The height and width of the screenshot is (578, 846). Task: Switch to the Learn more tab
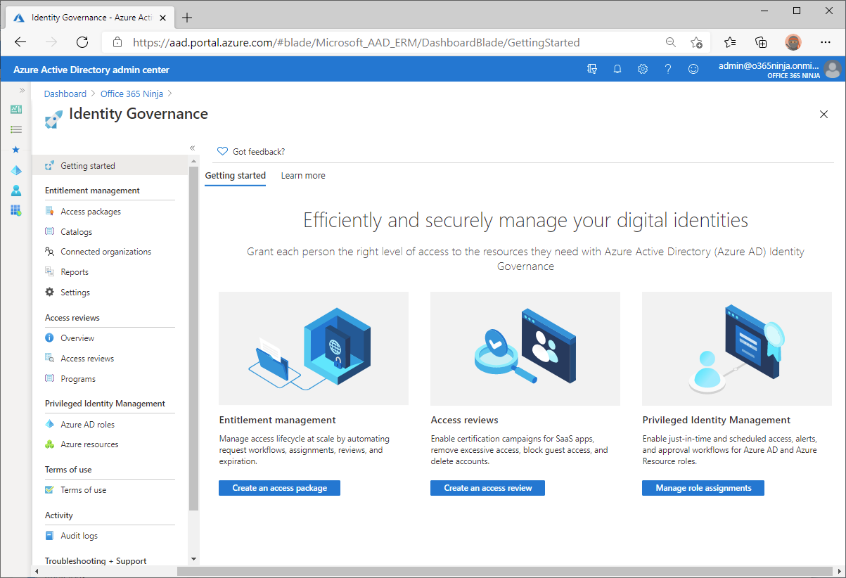(302, 175)
